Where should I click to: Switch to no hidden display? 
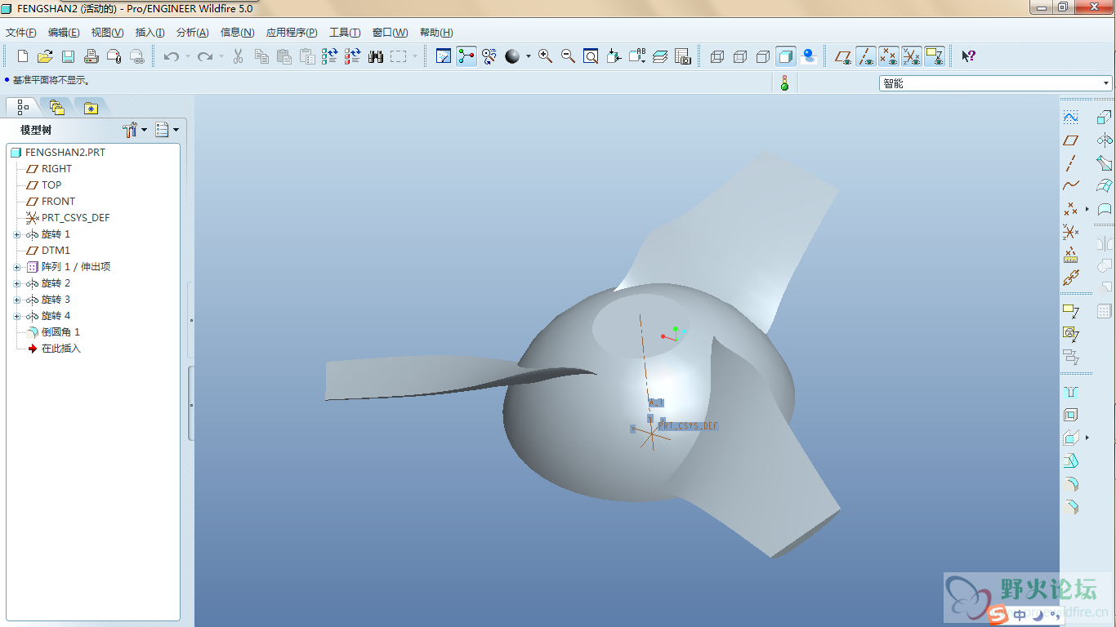click(x=763, y=56)
